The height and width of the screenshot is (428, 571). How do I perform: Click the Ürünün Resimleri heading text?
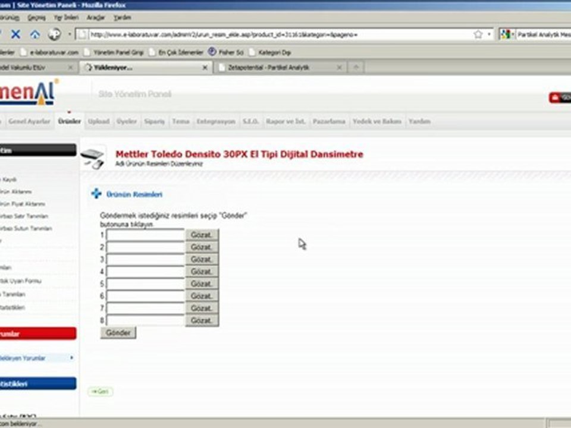[134, 194]
